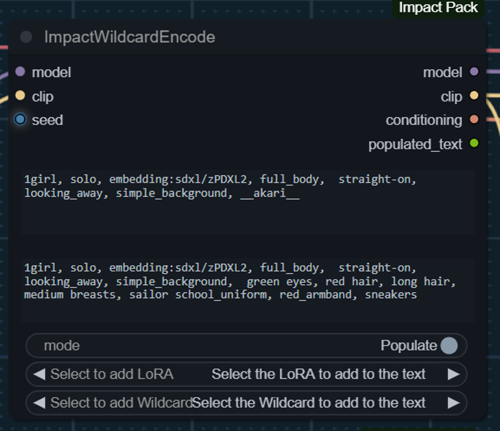Screen dimensions: 500x431
Task: Toggle the Populate mode switch
Action: pyautogui.click(x=449, y=345)
